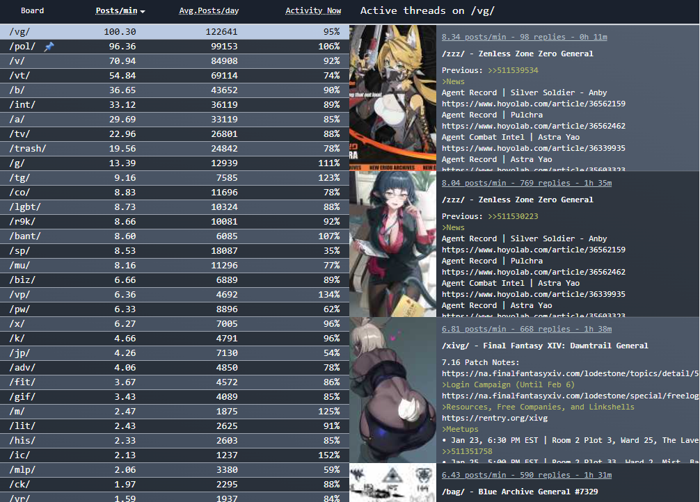This screenshot has height=502, width=700.
Task: Click the Active threads on /vg/ heading
Action: pos(427,10)
